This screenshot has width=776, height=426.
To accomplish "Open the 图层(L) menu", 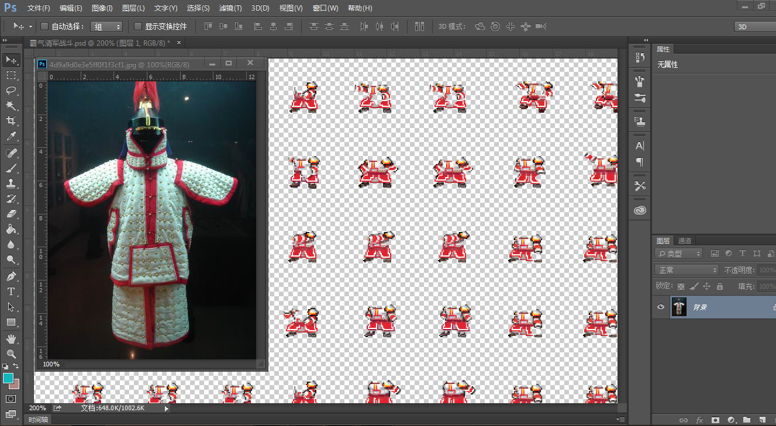I will click(133, 8).
